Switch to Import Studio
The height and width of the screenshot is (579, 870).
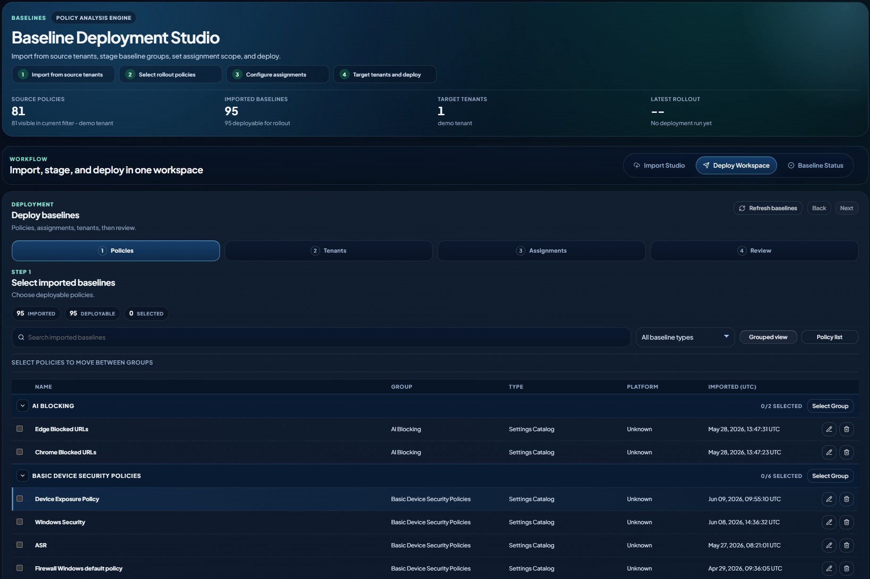[659, 166]
